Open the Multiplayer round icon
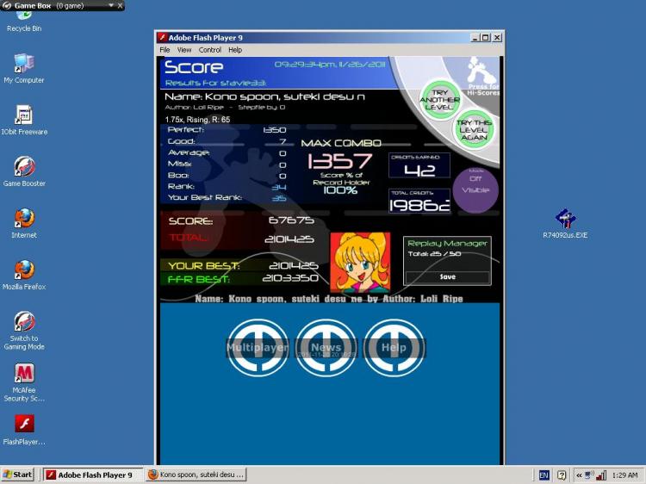646x484 pixels. pos(258,347)
